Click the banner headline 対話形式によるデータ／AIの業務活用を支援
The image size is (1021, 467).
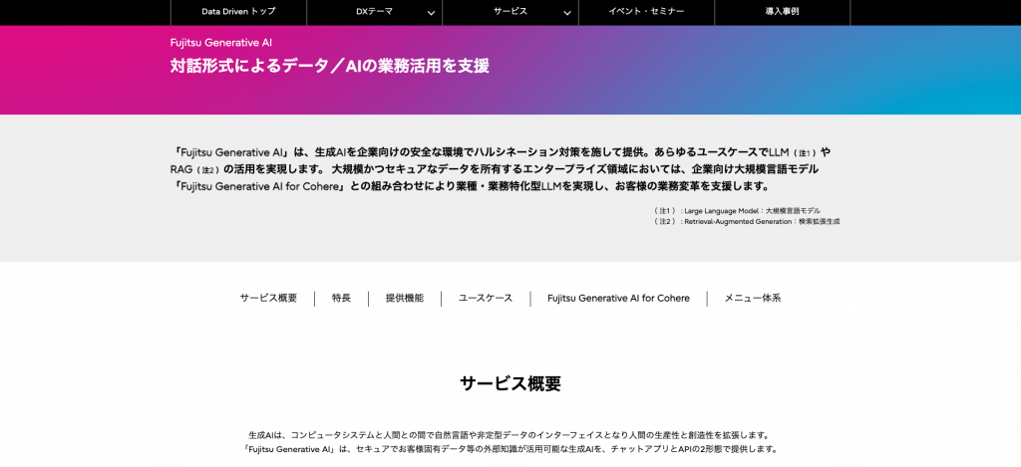(x=329, y=67)
